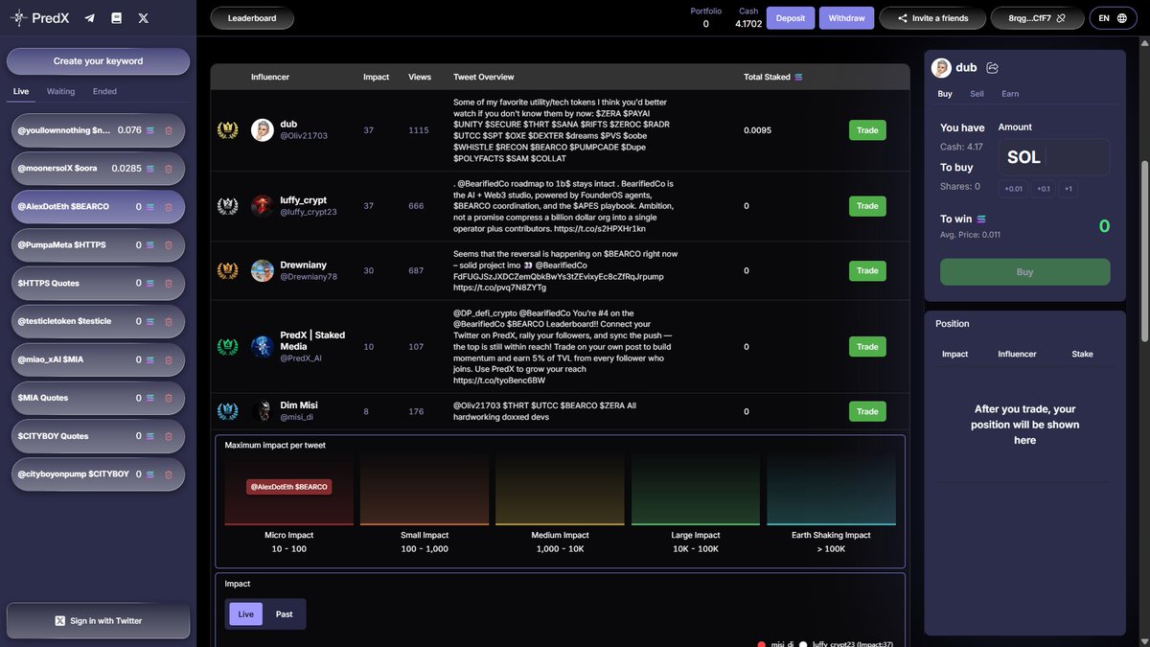This screenshot has width=1150, height=647.
Task: Click the share icon next to dub
Action: coord(992,68)
